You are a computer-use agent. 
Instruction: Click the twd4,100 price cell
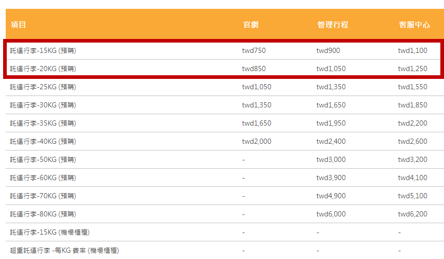click(x=413, y=178)
